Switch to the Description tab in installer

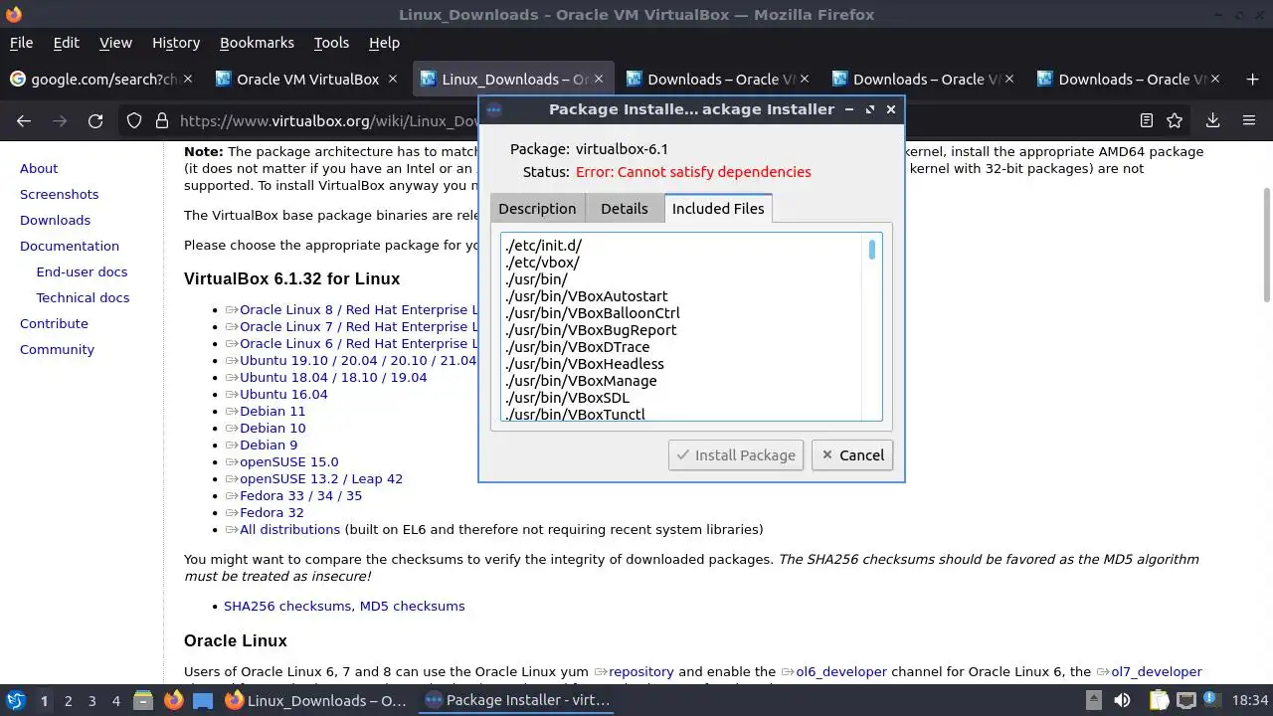tap(537, 208)
